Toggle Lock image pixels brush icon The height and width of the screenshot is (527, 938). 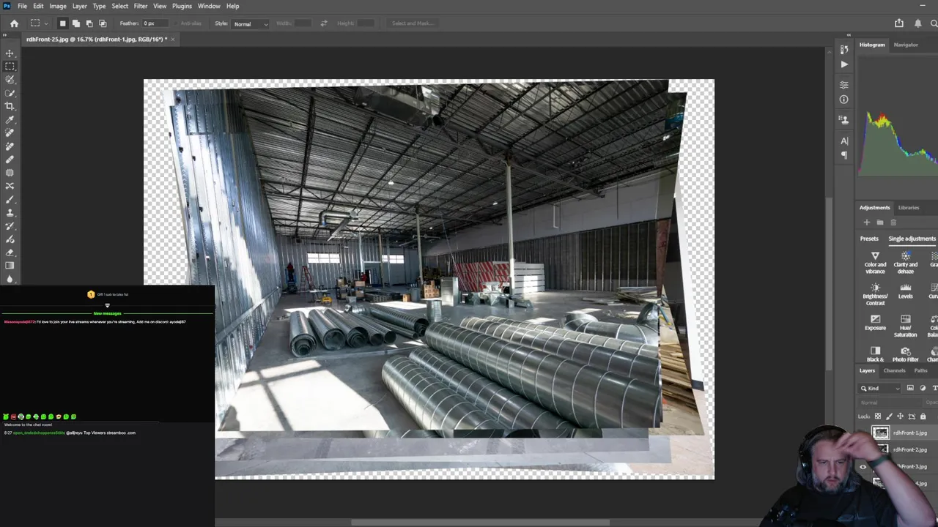(x=889, y=416)
